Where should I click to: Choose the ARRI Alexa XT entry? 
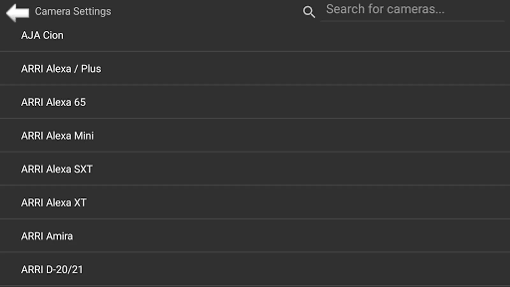click(255, 202)
